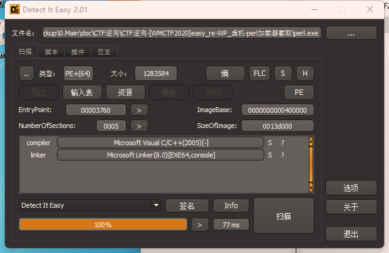389x253 pixels.
Task: Click the 100% scan progress bar
Action: point(103,225)
